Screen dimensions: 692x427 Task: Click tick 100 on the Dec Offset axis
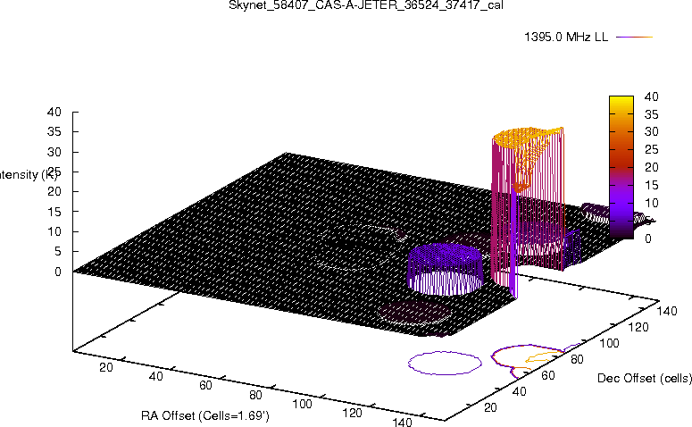tap(609, 343)
